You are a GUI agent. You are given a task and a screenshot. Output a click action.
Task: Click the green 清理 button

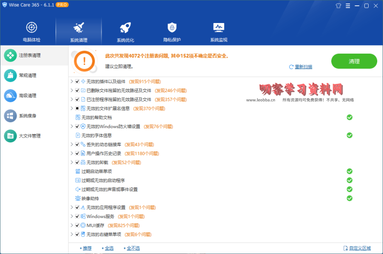coord(354,61)
